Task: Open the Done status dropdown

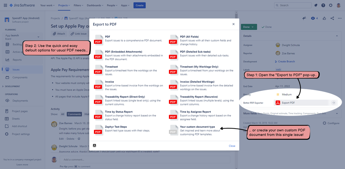Action: tap(249, 27)
